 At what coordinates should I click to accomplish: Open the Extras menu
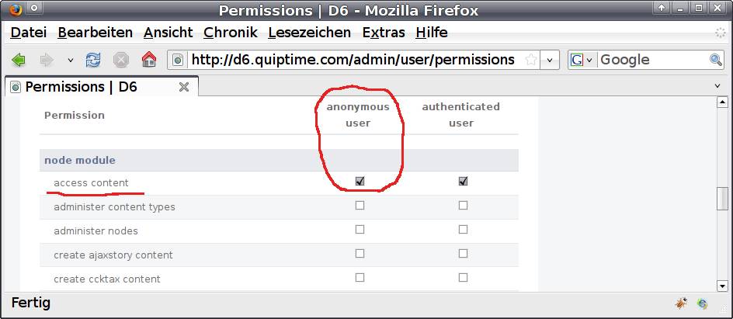coord(384,33)
